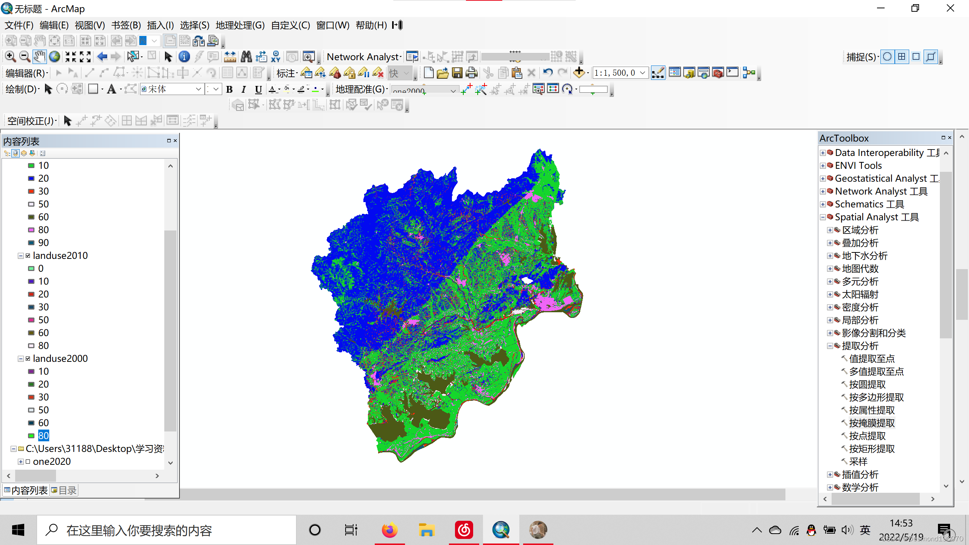Switch to the 目录 tab
969x545 pixels.
pyautogui.click(x=64, y=490)
